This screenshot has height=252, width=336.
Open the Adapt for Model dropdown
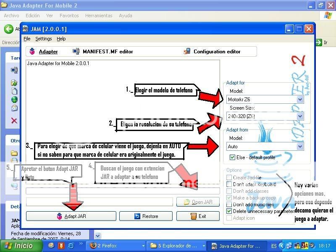point(300,100)
